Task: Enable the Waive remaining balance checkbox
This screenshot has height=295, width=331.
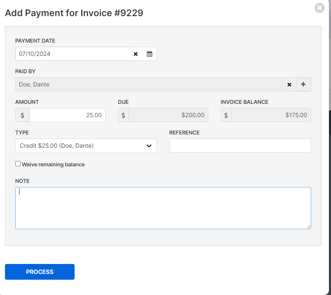Action: tap(18, 164)
